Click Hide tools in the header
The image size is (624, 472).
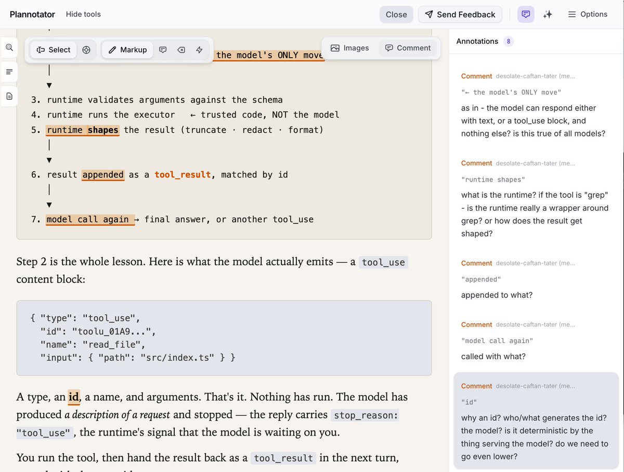pyautogui.click(x=83, y=14)
